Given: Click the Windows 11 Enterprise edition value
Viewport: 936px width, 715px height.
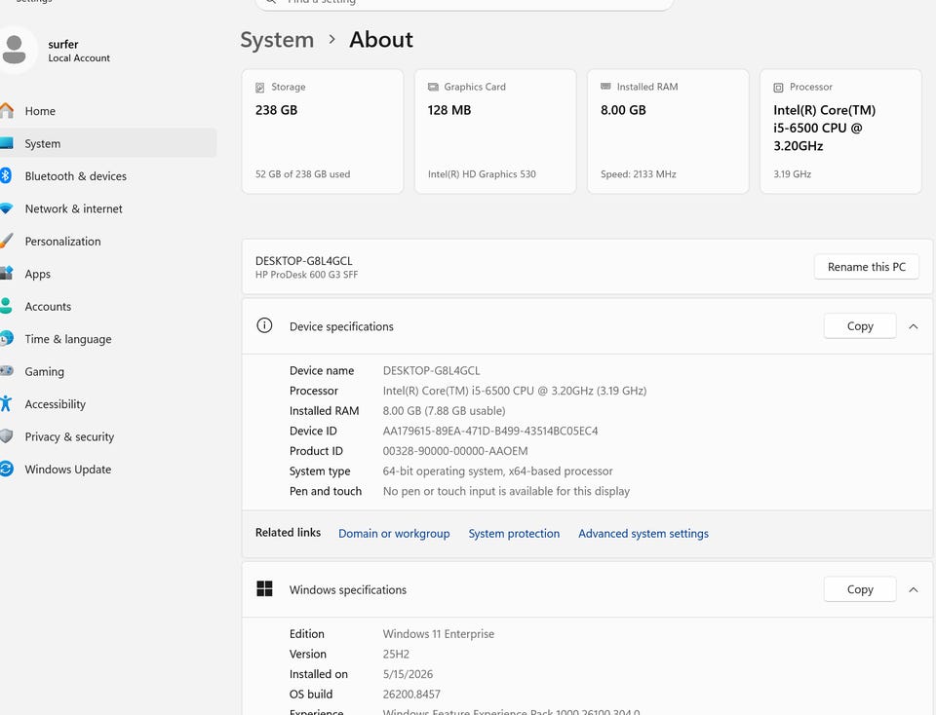Looking at the screenshot, I should coord(438,634).
